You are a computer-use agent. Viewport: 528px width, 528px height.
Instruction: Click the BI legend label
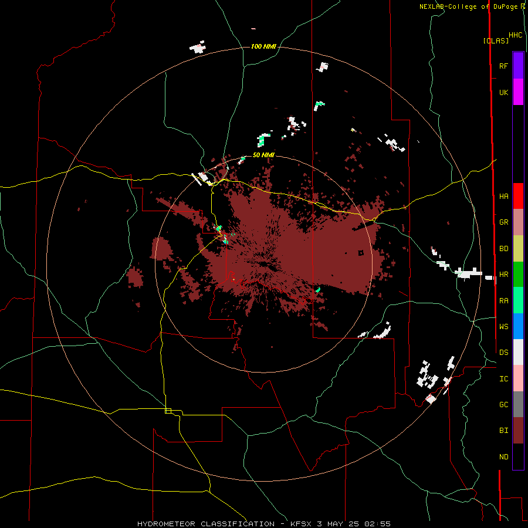pos(503,431)
